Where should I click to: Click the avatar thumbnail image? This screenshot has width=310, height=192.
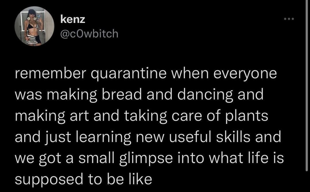tap(34, 26)
